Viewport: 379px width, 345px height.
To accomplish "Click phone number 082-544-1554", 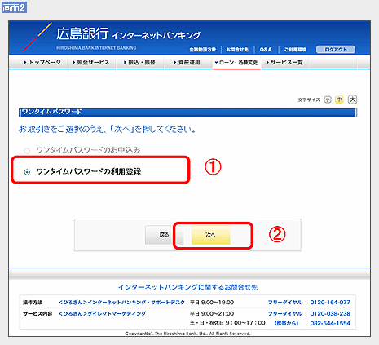I will (330, 323).
